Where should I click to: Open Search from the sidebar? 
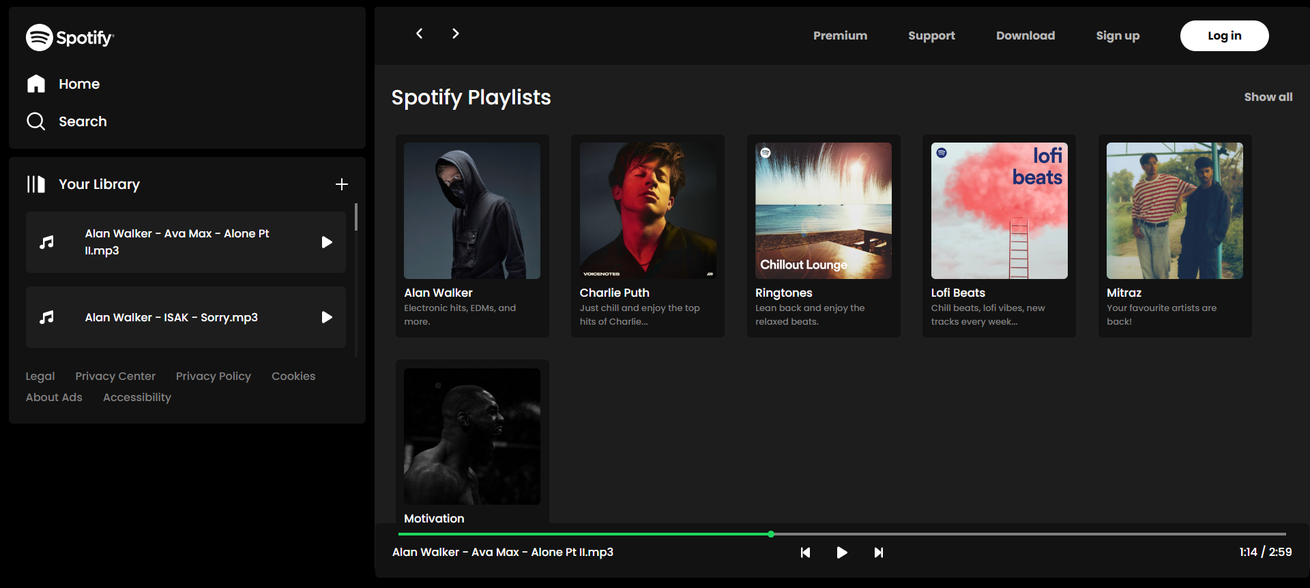click(x=66, y=121)
